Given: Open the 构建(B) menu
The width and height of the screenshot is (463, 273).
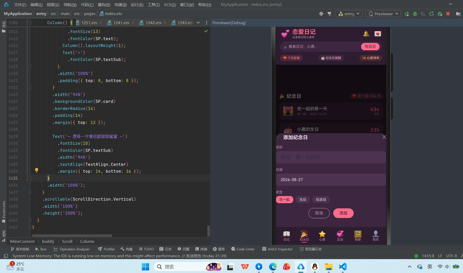Looking at the screenshot, I should pos(121,5).
